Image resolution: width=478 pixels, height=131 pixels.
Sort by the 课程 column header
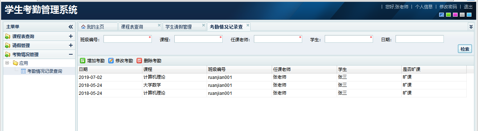click(175, 69)
